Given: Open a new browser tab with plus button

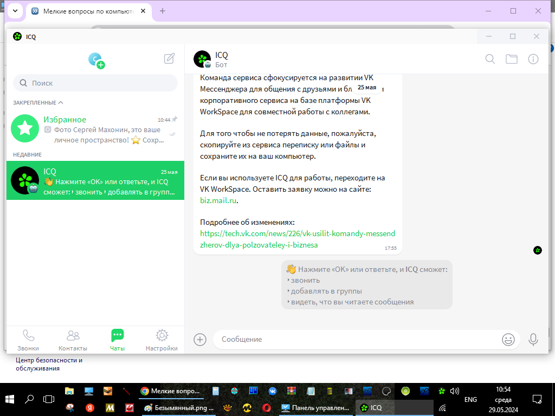Looking at the screenshot, I should click(163, 11).
